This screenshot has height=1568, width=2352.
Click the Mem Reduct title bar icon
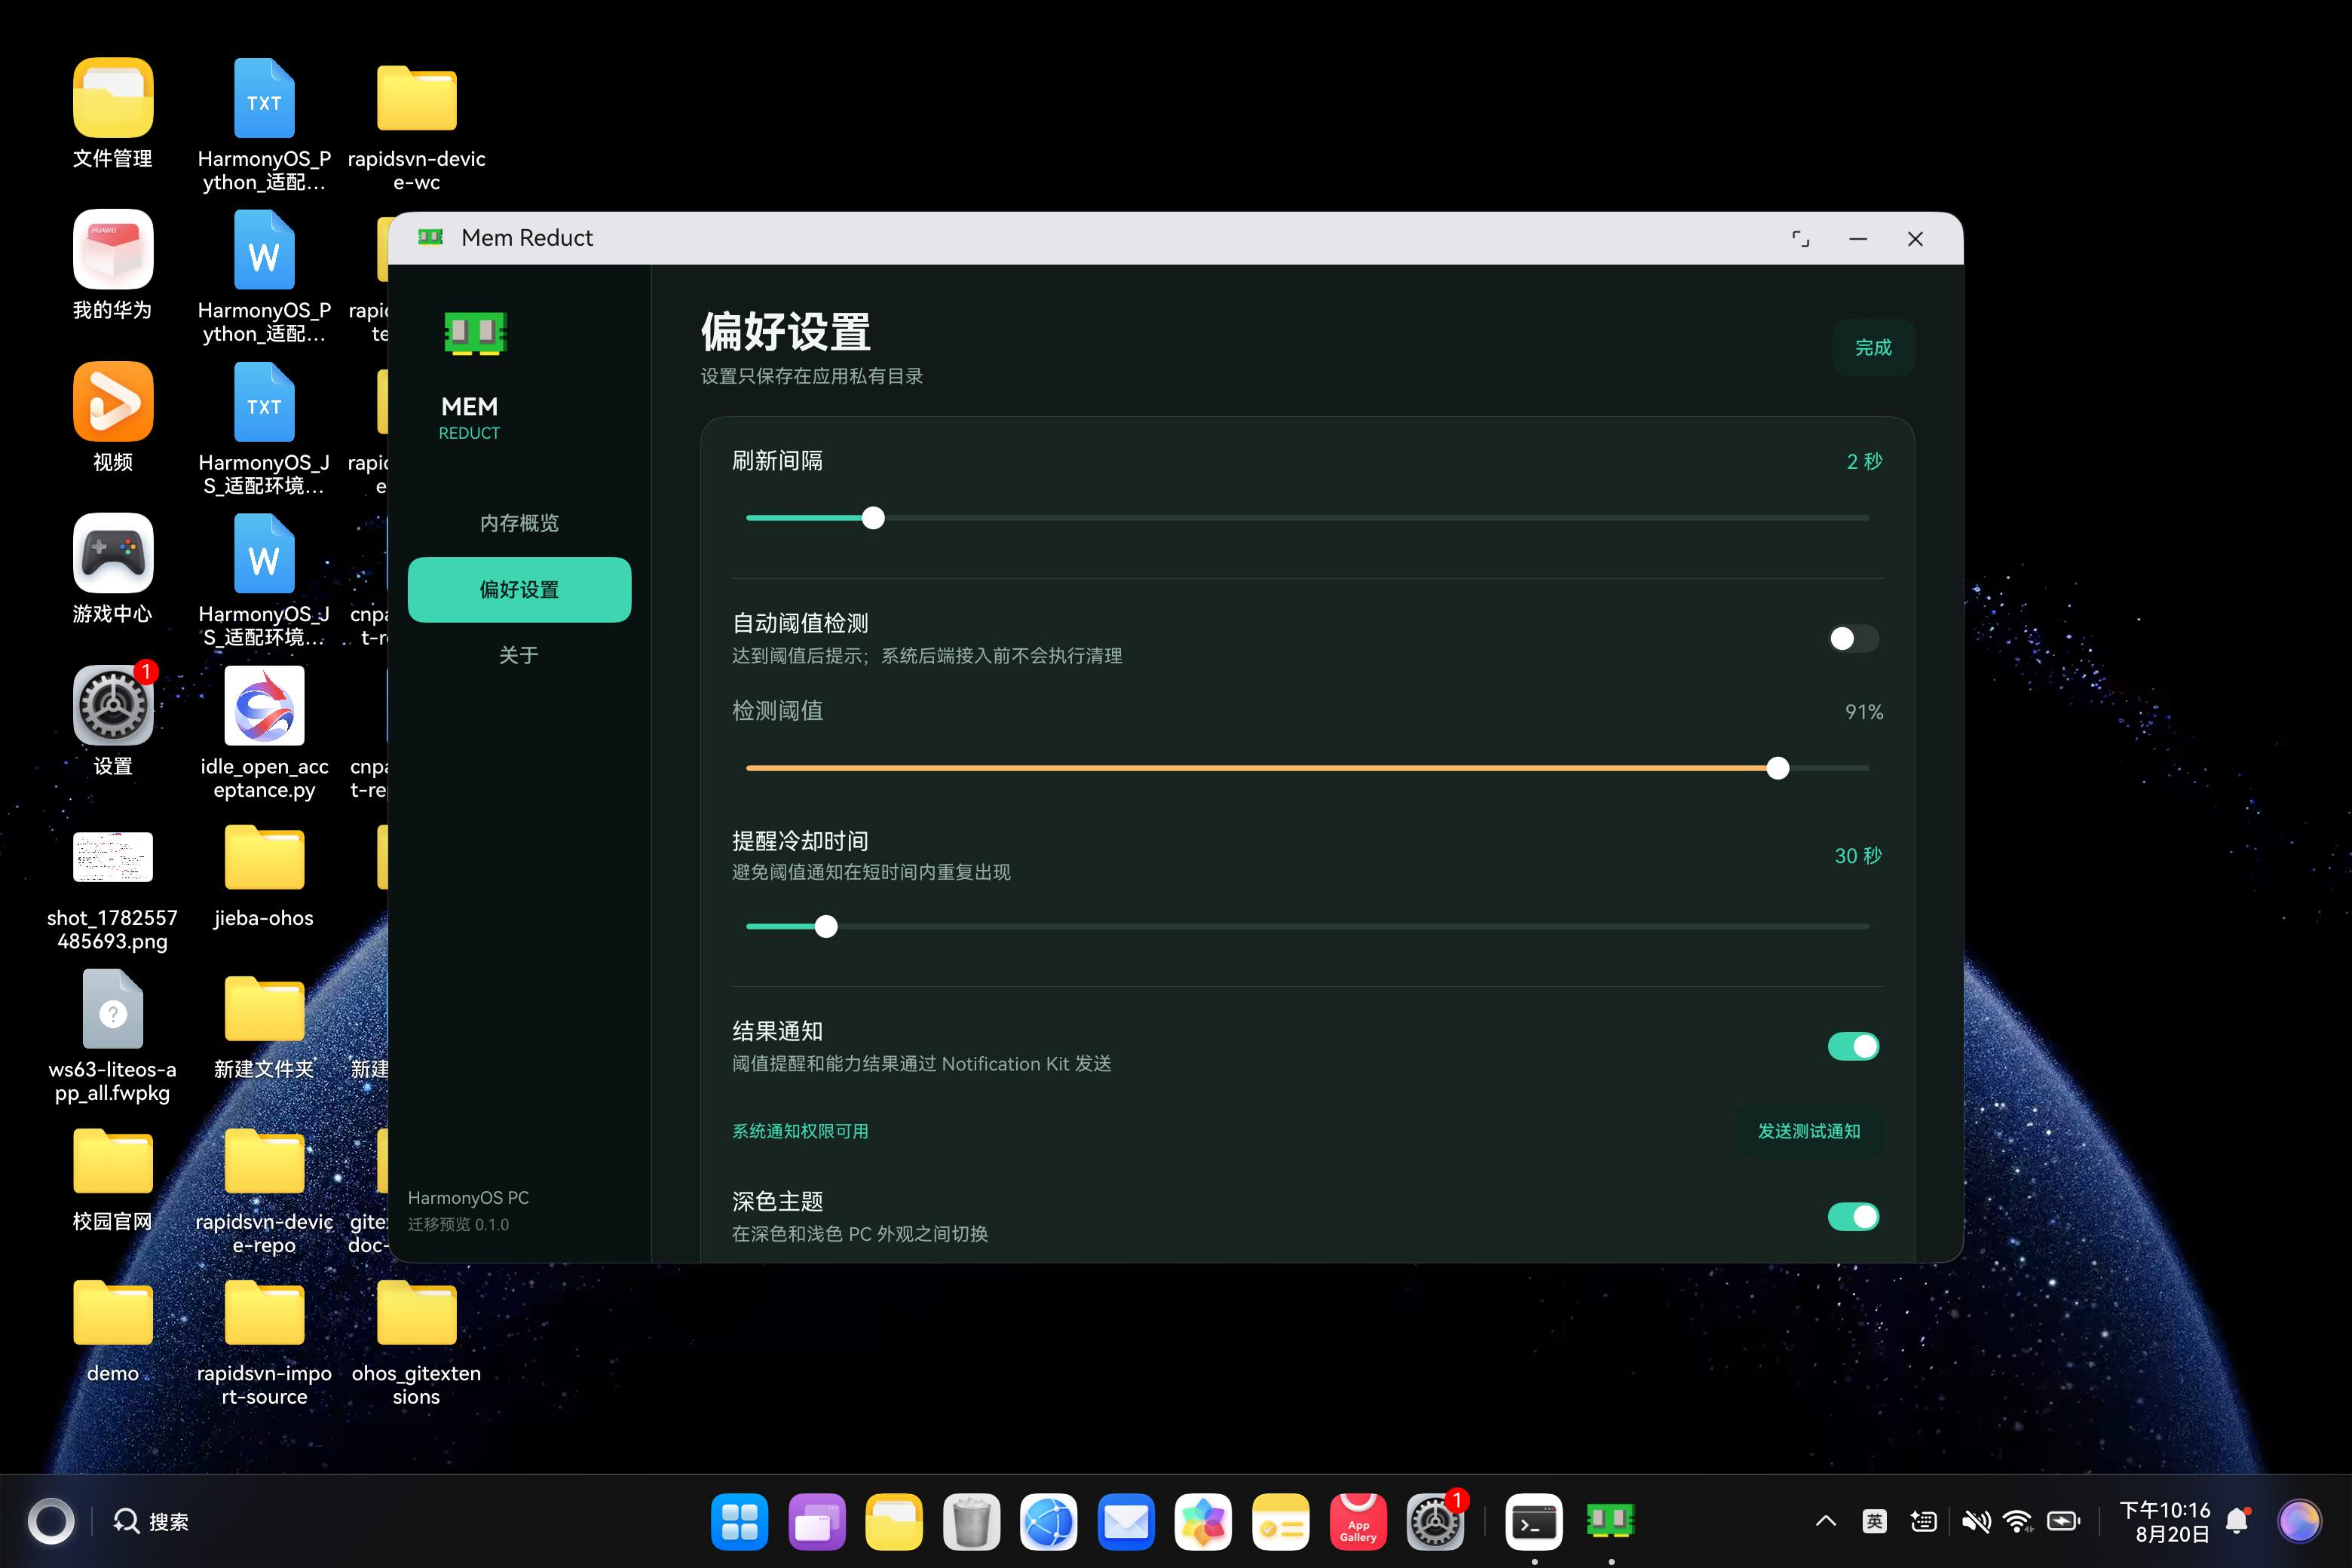click(430, 237)
